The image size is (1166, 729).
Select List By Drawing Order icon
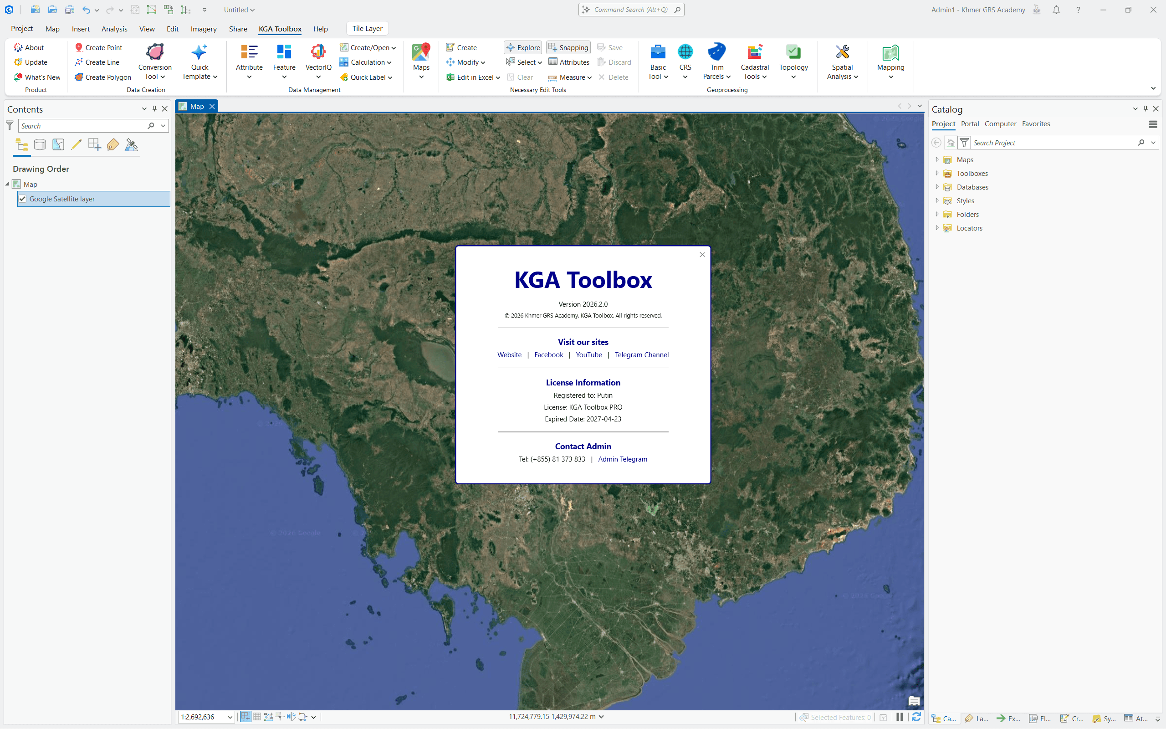tap(22, 144)
